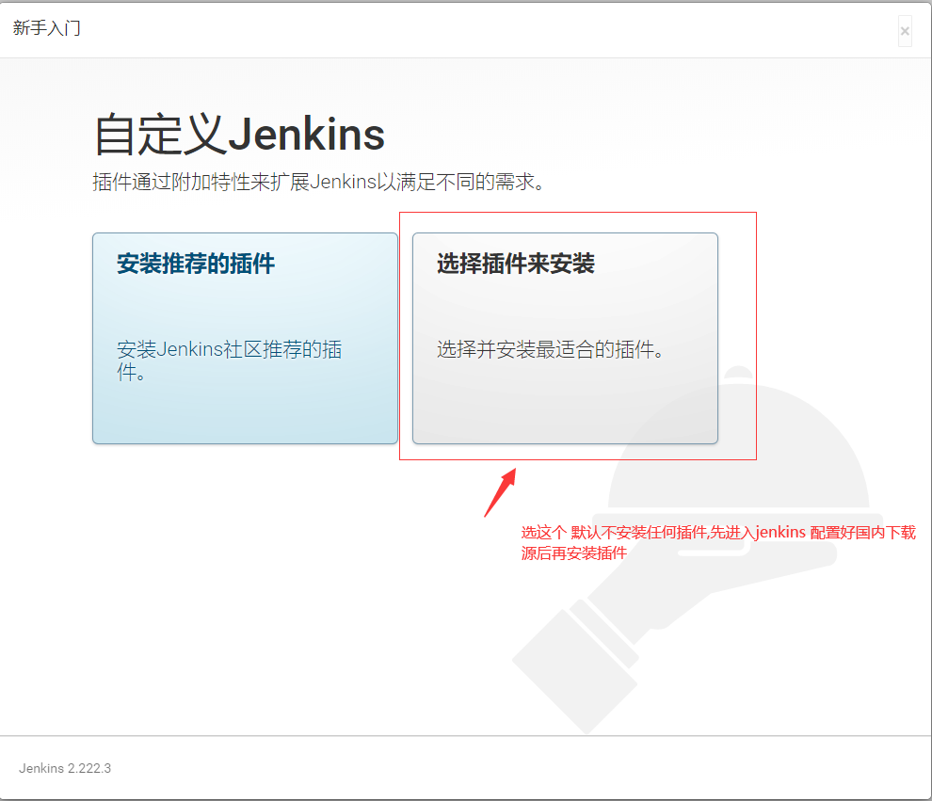The height and width of the screenshot is (801, 932).
Task: Click the 选择并安装最适合的插件 description text
Action: (551, 349)
